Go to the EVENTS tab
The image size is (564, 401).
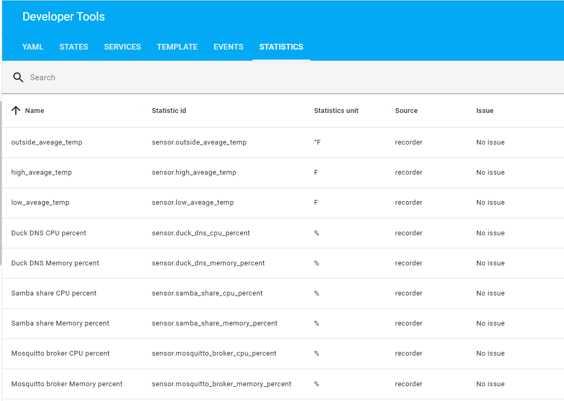228,47
